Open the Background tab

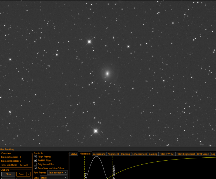pos(99,154)
